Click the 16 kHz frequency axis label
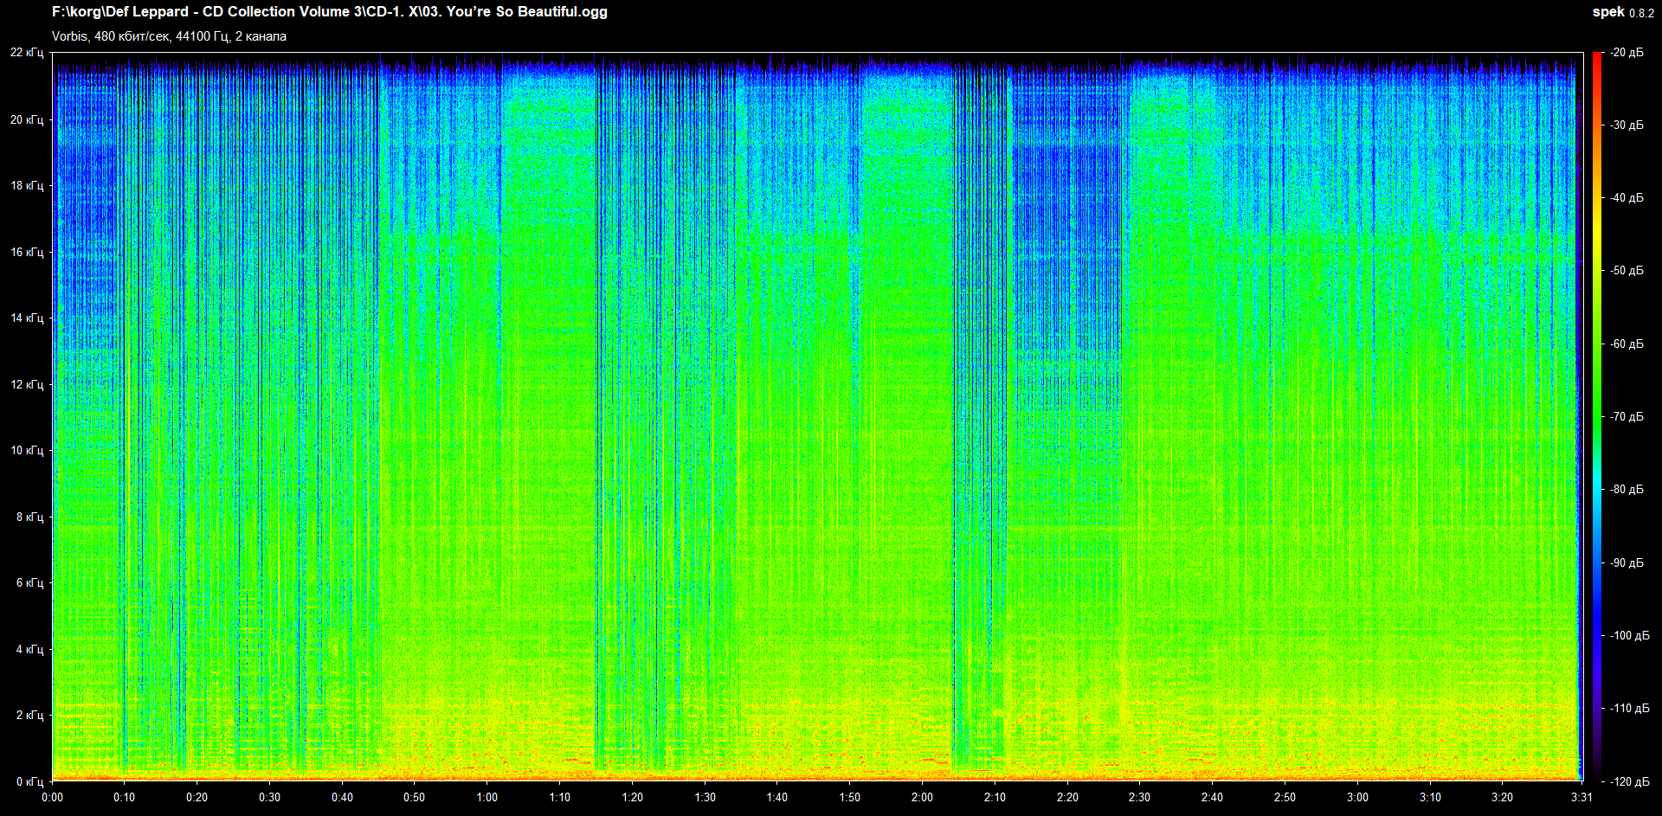The height and width of the screenshot is (816, 1662). pyautogui.click(x=27, y=252)
